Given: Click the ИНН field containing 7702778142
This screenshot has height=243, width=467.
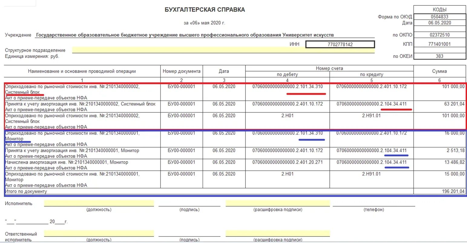Looking at the screenshot, I should [x=340, y=44].
